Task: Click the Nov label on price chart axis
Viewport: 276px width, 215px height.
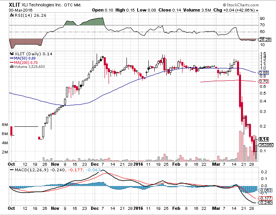Action: click(55, 164)
